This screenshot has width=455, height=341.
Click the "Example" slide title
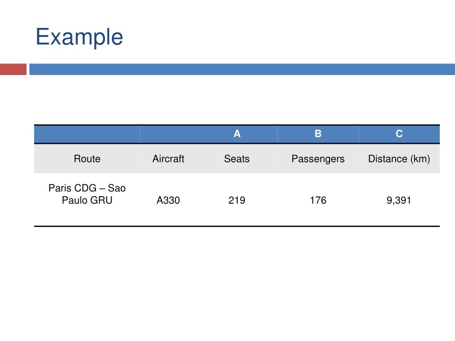79,37
